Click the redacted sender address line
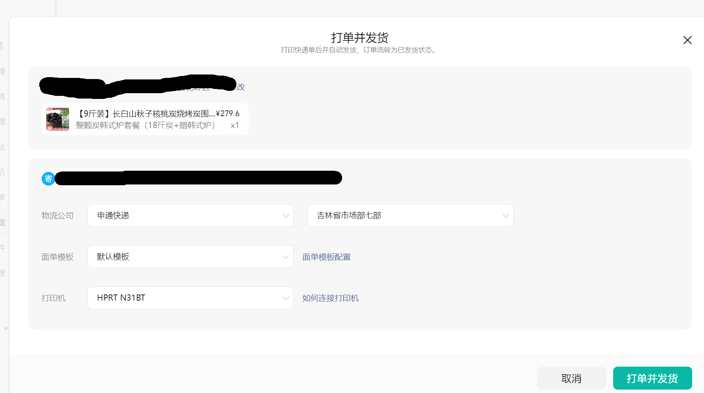This screenshot has width=704, height=393. point(199,178)
